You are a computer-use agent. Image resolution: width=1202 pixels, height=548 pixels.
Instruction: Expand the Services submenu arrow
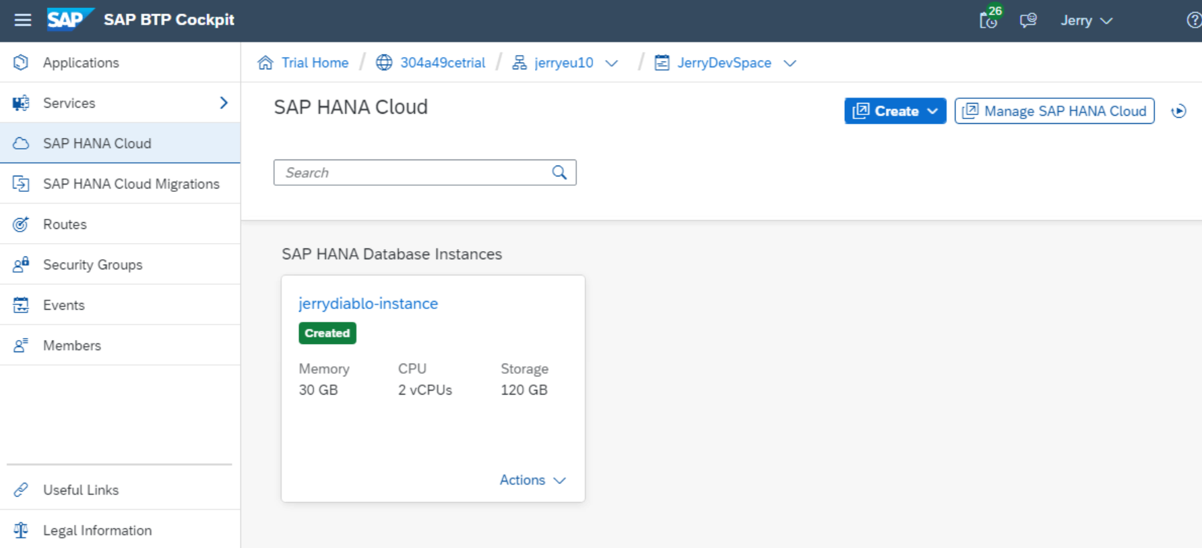[x=224, y=103]
